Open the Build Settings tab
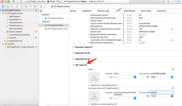Image resolution: width=182 pixels, height=106 pixels. (x=129, y=11)
